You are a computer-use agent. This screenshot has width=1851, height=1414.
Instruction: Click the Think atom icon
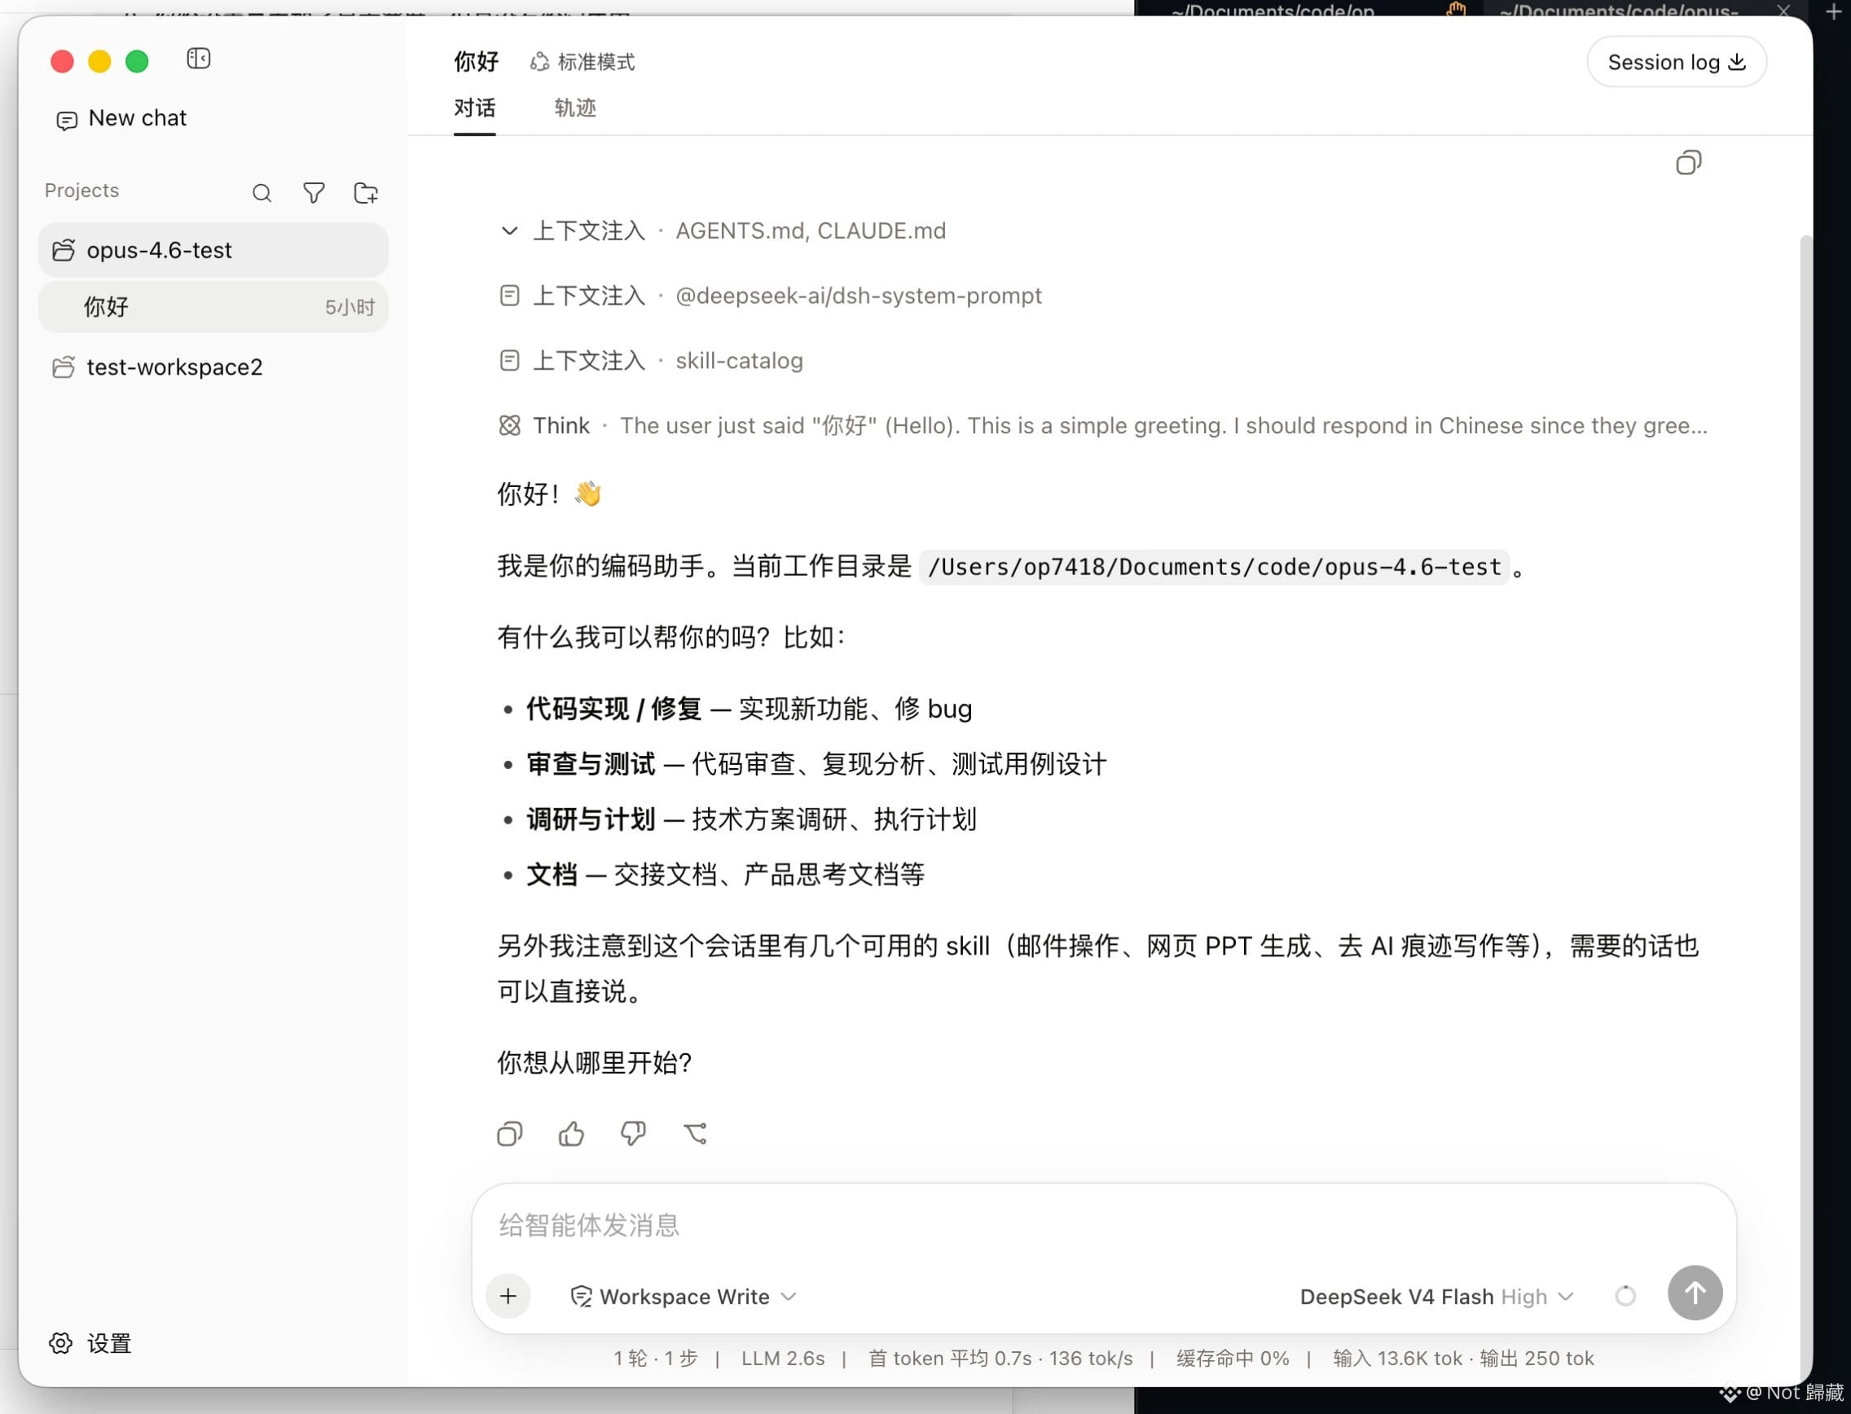click(x=509, y=426)
